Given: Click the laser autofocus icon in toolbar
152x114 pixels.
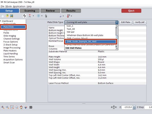Looking at the screenshot, I should [x=30, y=16].
